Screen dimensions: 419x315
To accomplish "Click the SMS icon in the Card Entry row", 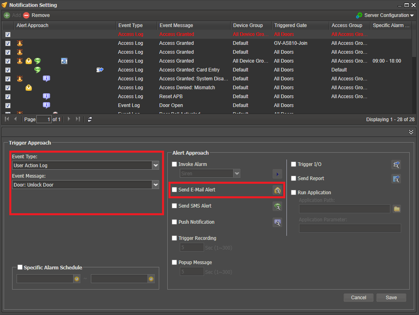I will pyautogui.click(x=38, y=70).
